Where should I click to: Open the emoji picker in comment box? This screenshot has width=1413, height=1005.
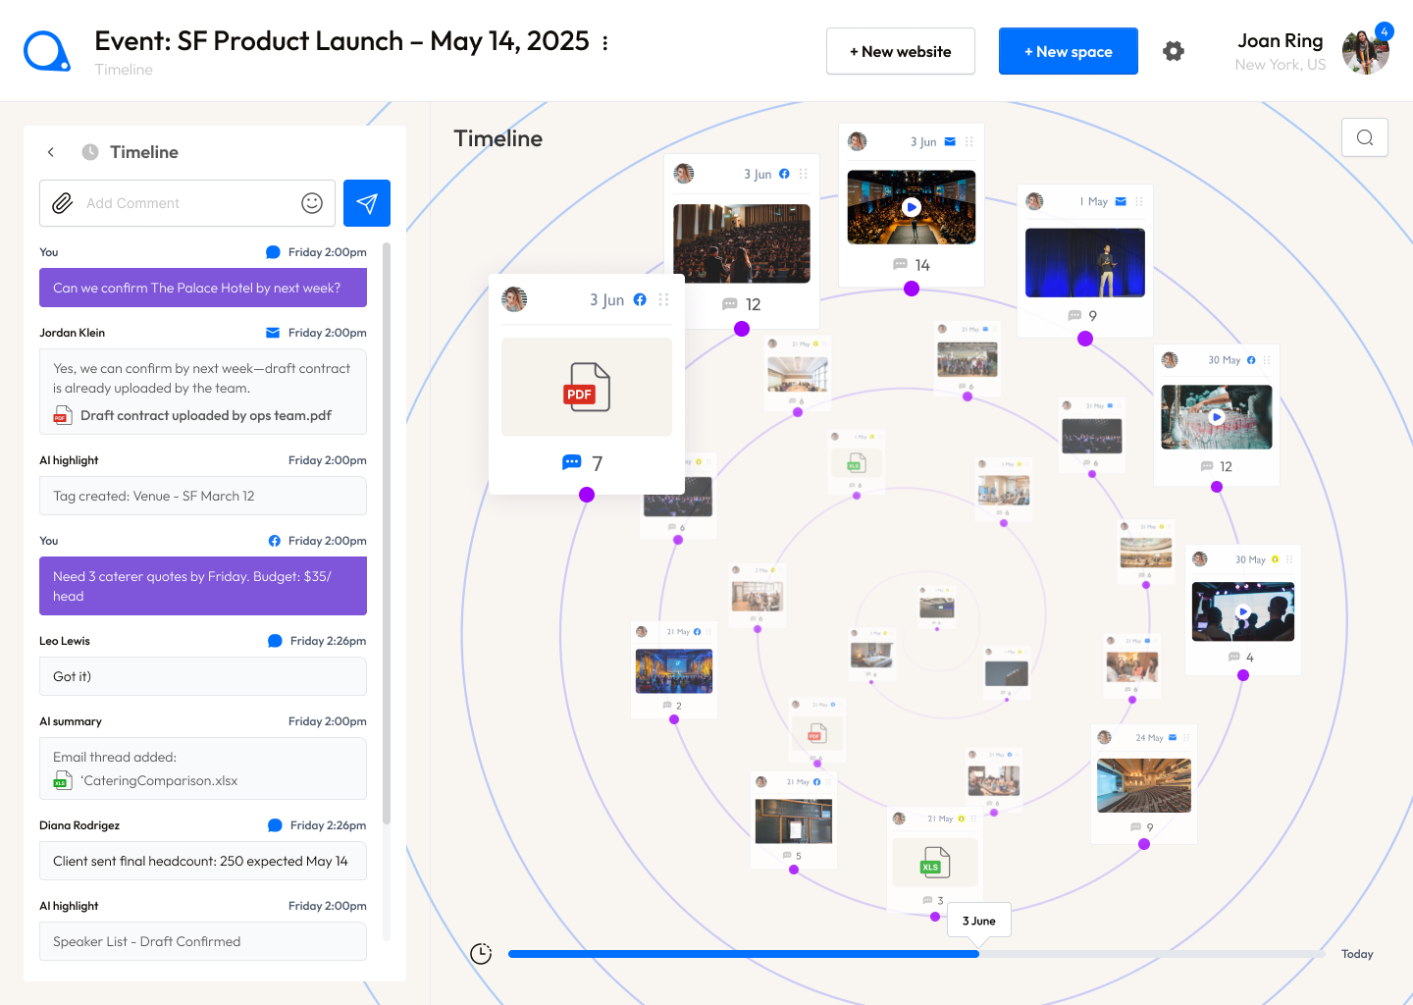tap(312, 203)
